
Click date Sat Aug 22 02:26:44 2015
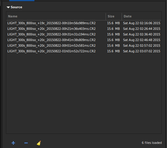click(141, 29)
